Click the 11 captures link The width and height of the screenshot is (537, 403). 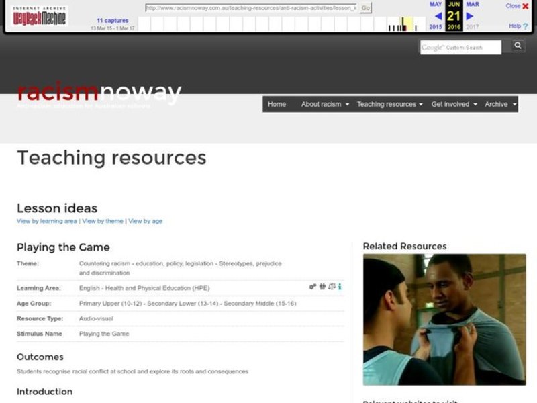[113, 20]
